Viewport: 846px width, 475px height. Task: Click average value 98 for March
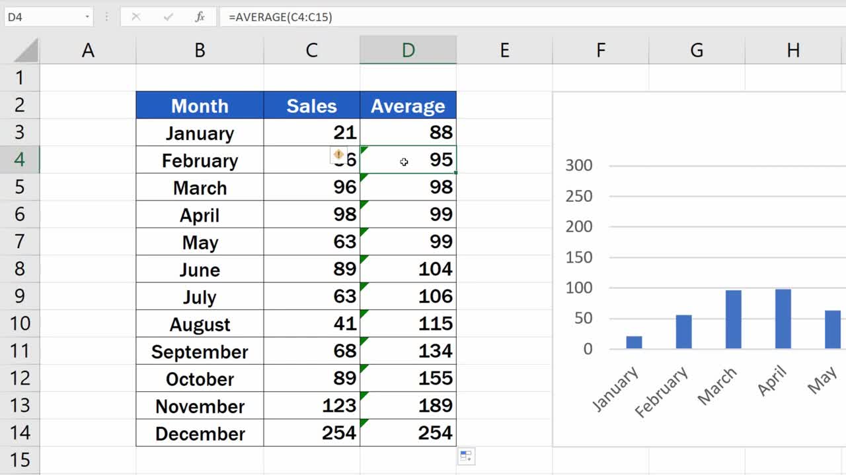coord(408,187)
